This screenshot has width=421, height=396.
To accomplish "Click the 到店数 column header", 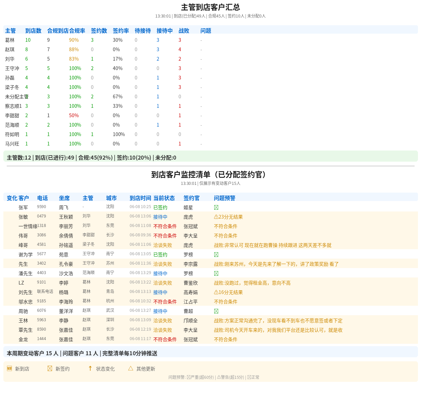I will coord(33,31).
